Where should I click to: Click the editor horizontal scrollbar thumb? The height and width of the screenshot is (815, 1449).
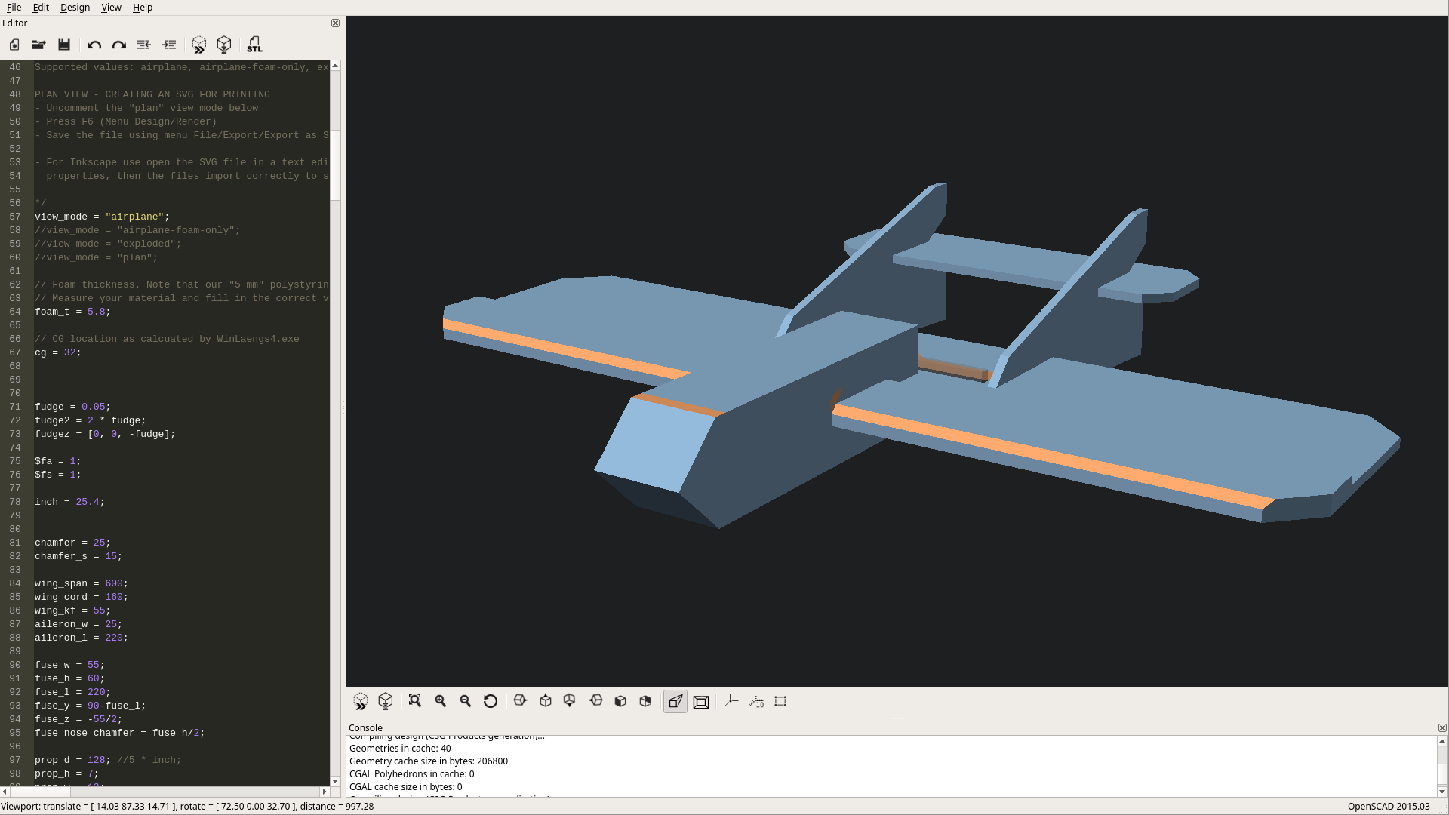click(x=39, y=792)
